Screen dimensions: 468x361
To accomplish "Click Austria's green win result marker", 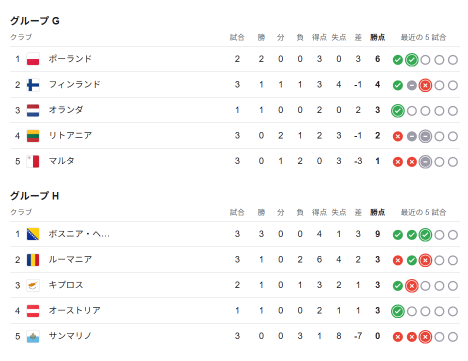I will [x=397, y=311].
